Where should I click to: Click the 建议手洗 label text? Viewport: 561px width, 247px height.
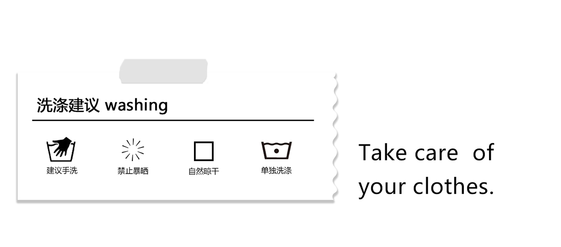point(62,171)
